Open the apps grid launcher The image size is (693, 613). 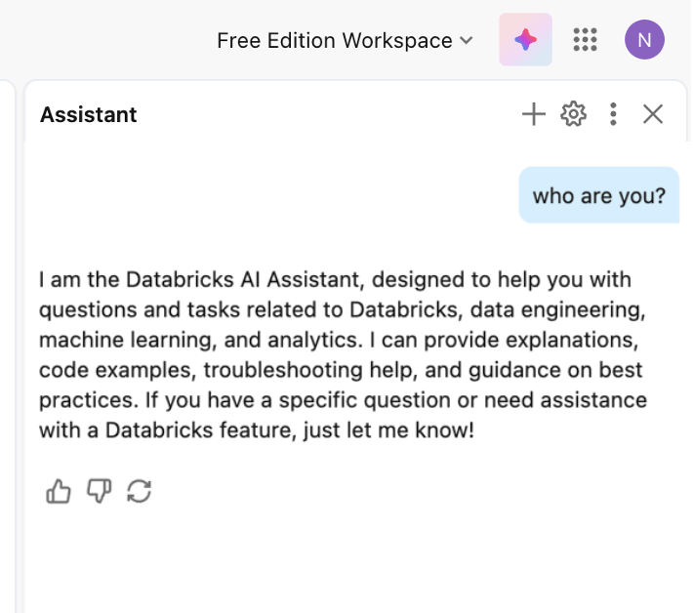coord(585,40)
